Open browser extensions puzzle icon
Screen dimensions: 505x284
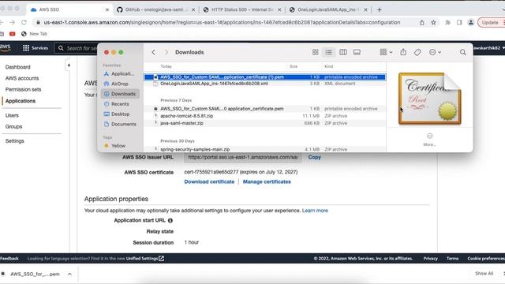click(447, 23)
